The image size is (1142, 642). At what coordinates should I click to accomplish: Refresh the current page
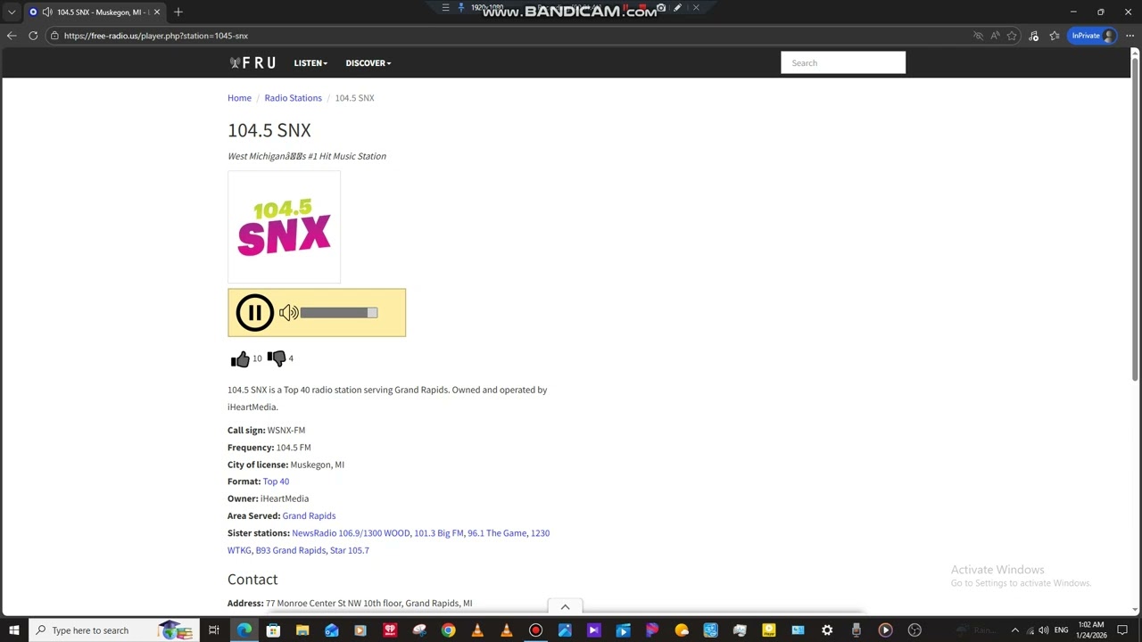click(x=33, y=36)
